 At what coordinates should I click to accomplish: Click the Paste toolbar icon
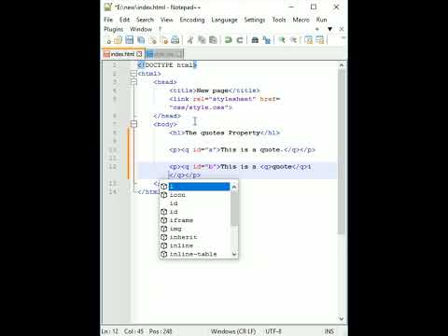tap(213, 40)
